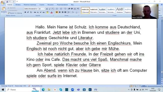Apply the Обычный style
163x92 pixels.
point(85,10)
